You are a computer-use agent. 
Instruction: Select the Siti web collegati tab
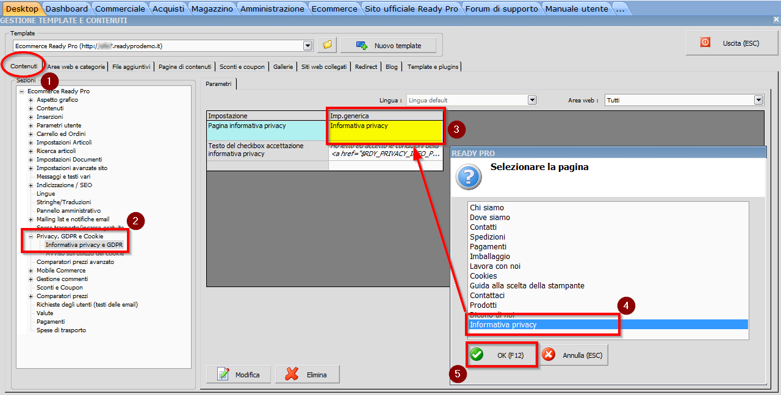(324, 67)
